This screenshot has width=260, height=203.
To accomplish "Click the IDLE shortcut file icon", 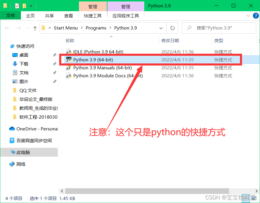I will (x=69, y=52).
